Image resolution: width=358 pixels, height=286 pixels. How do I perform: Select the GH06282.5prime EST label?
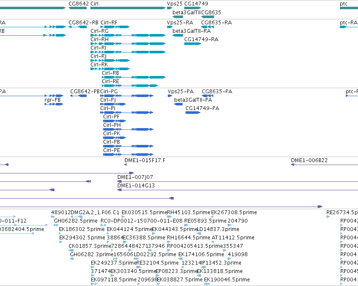point(76,221)
